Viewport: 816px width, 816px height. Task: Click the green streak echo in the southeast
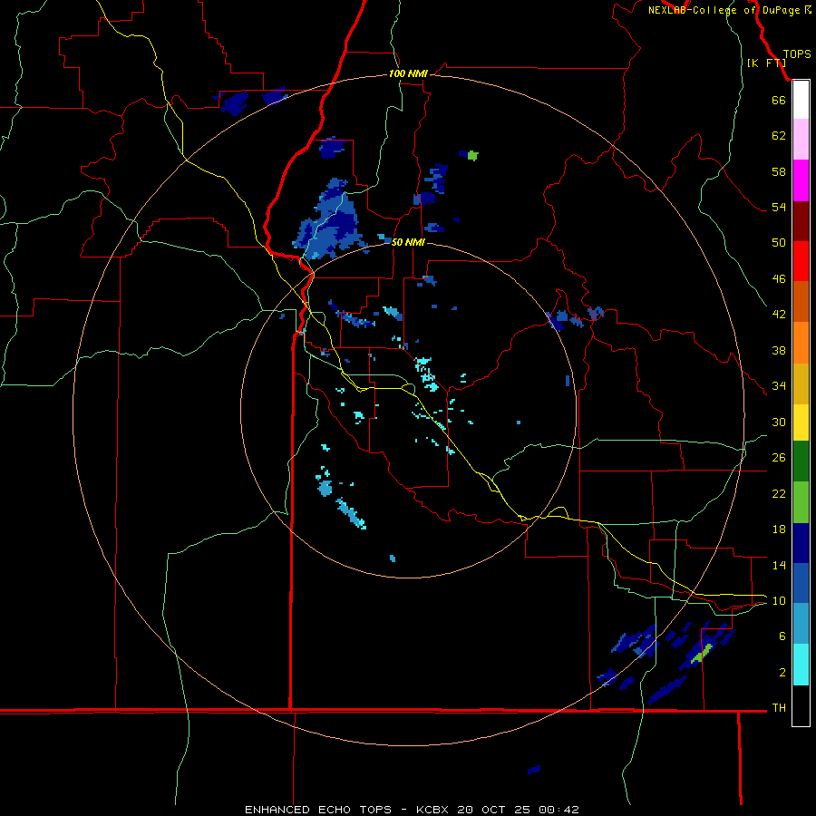coord(702,654)
